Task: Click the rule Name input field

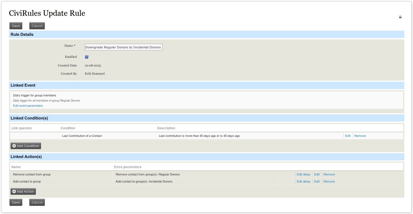Action: click(x=123, y=47)
